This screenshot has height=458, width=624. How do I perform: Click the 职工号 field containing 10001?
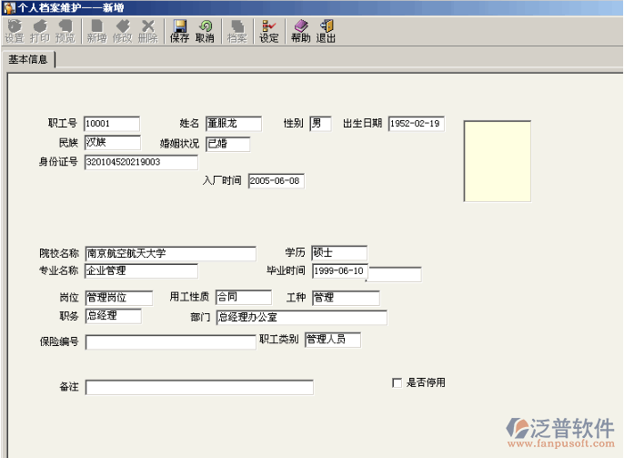(112, 124)
